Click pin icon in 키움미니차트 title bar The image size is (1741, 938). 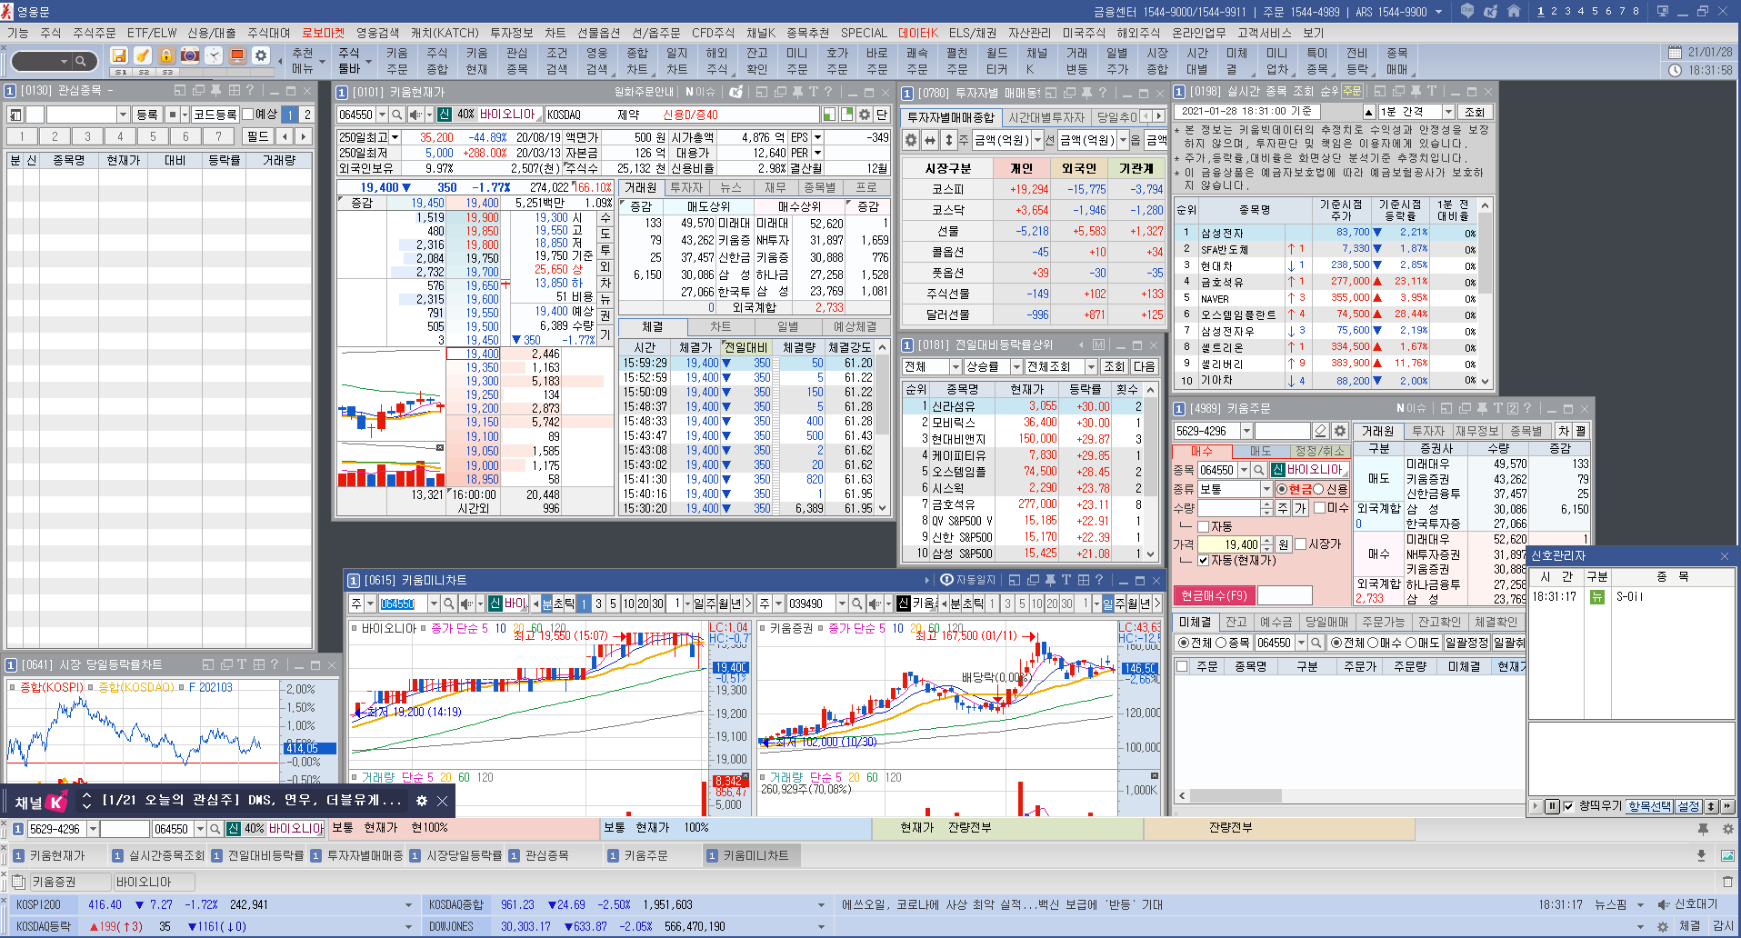click(1049, 580)
